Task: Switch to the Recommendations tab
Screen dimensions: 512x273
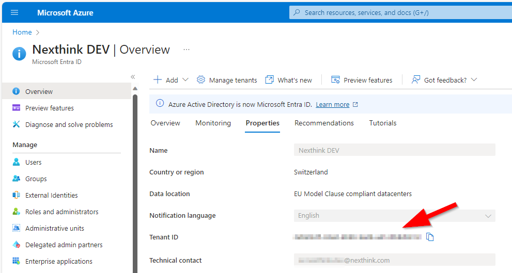Action: (324, 123)
